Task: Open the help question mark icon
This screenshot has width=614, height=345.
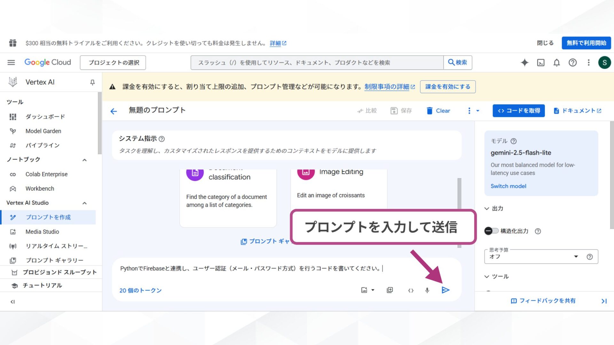Action: (572, 62)
